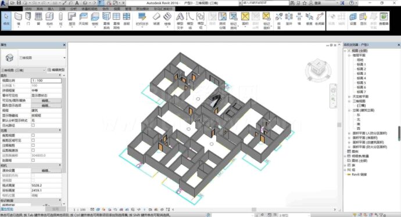The image size is (401, 217).
Task: Select the Ceiling (天花板) tool
Action: coord(83,19)
